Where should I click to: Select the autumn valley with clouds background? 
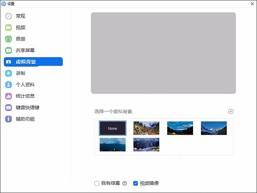(146, 128)
